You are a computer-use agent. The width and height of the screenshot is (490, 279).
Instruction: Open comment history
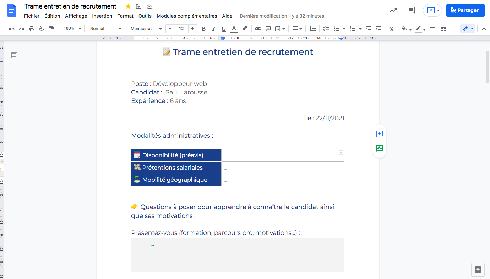click(411, 10)
